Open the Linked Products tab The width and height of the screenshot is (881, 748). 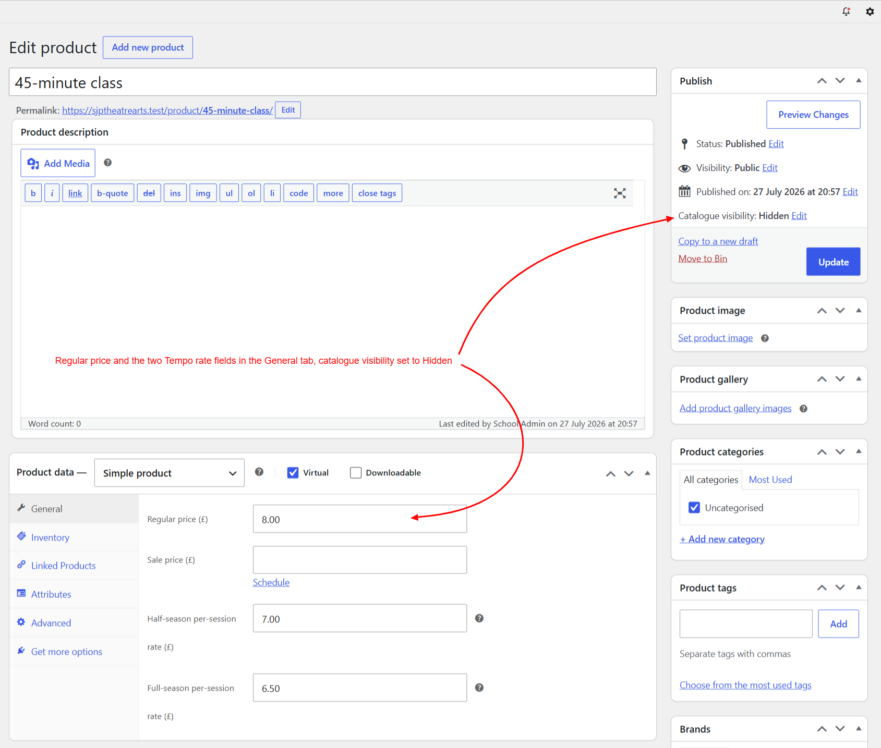tap(74, 566)
